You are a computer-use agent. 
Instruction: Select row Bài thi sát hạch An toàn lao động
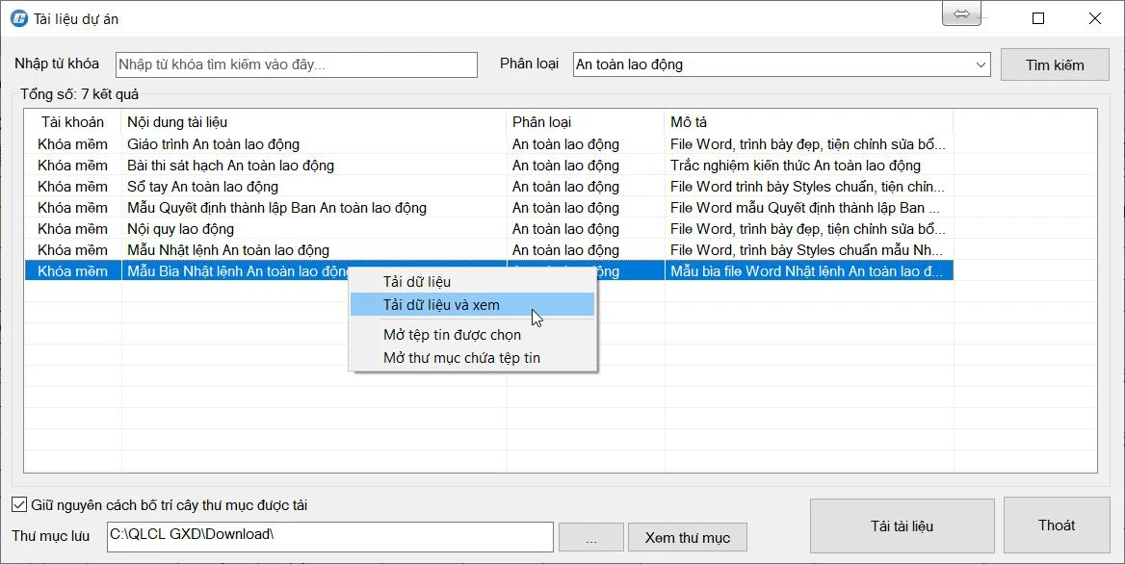[488, 166]
